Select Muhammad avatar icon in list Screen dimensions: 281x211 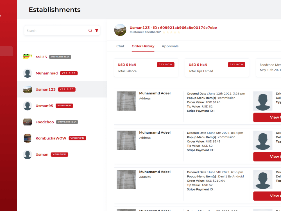tap(28, 73)
